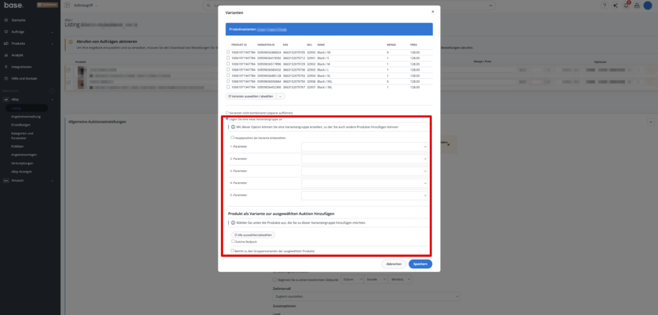
Task: Click info icon beside Variantengruppe hint
Action: [233, 127]
